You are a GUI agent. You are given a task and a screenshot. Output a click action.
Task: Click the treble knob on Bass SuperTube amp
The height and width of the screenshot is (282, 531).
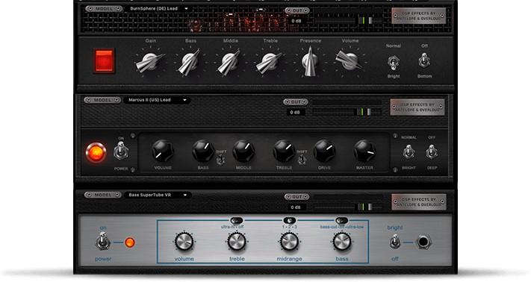[x=237, y=242]
